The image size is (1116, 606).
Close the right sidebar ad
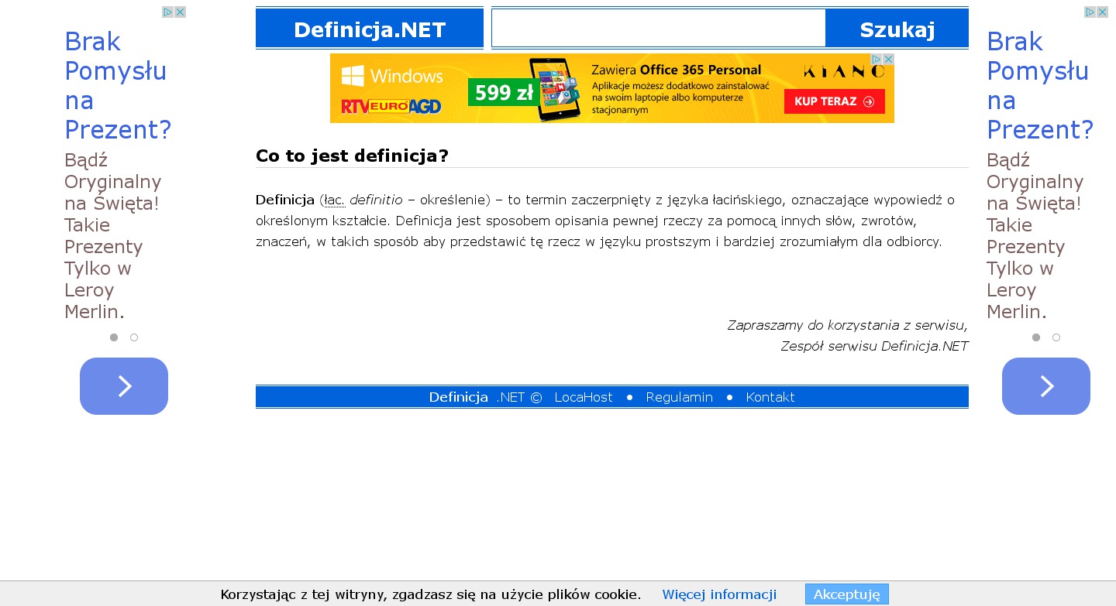[1102, 12]
